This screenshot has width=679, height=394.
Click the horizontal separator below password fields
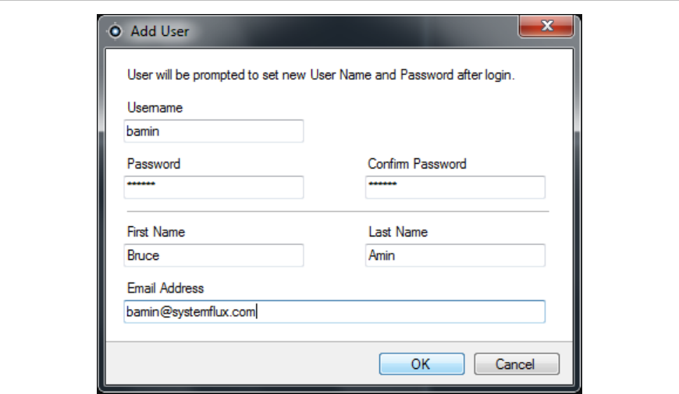(x=336, y=211)
